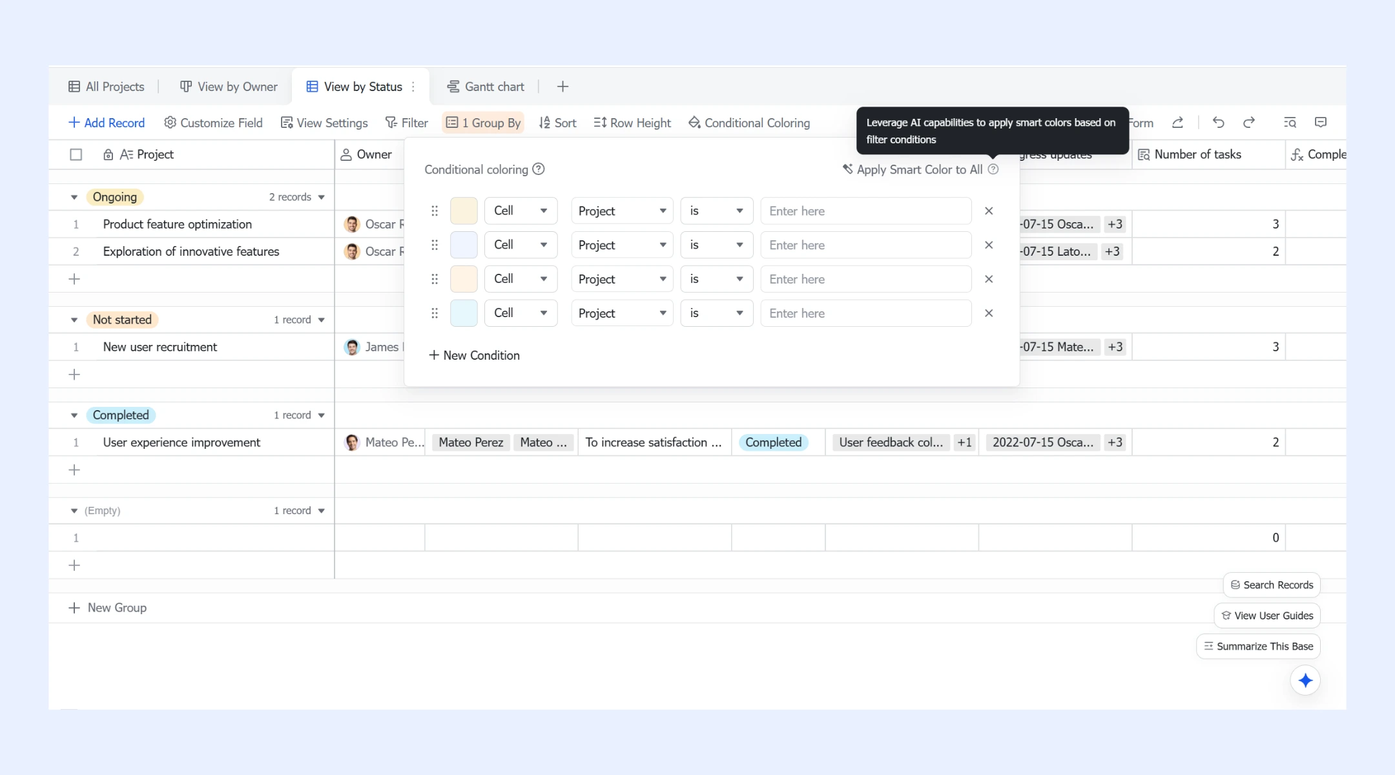Open first condition's beige color swatch
Viewport: 1395px width, 775px height.
pyautogui.click(x=464, y=211)
